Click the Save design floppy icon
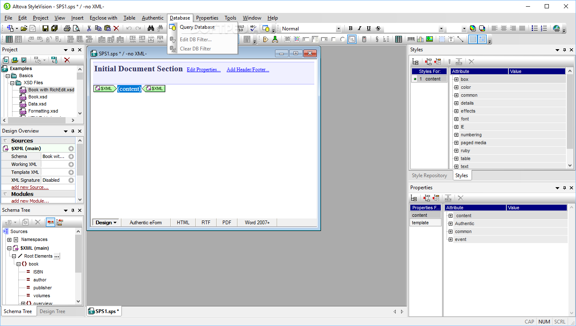This screenshot has width=576, height=326. [45, 28]
